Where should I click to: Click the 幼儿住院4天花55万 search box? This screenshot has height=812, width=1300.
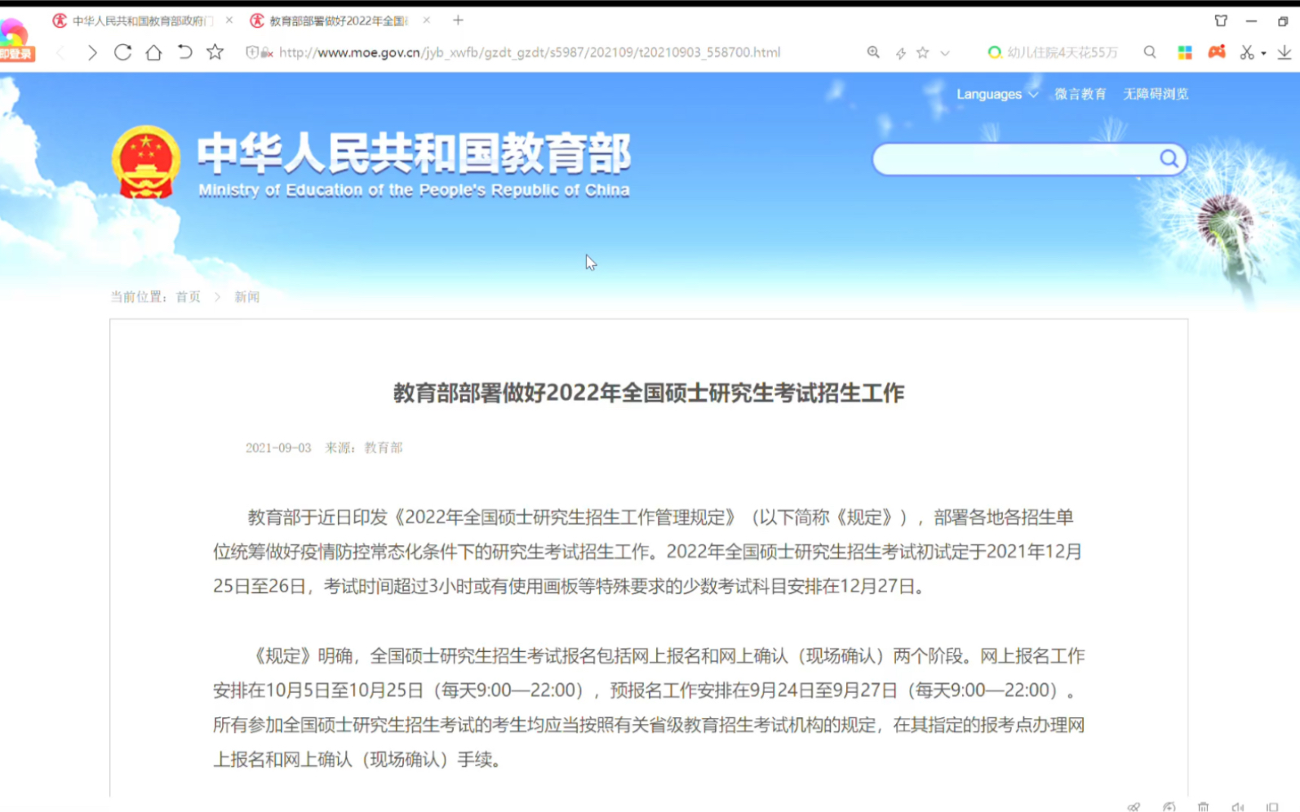click(x=1062, y=52)
